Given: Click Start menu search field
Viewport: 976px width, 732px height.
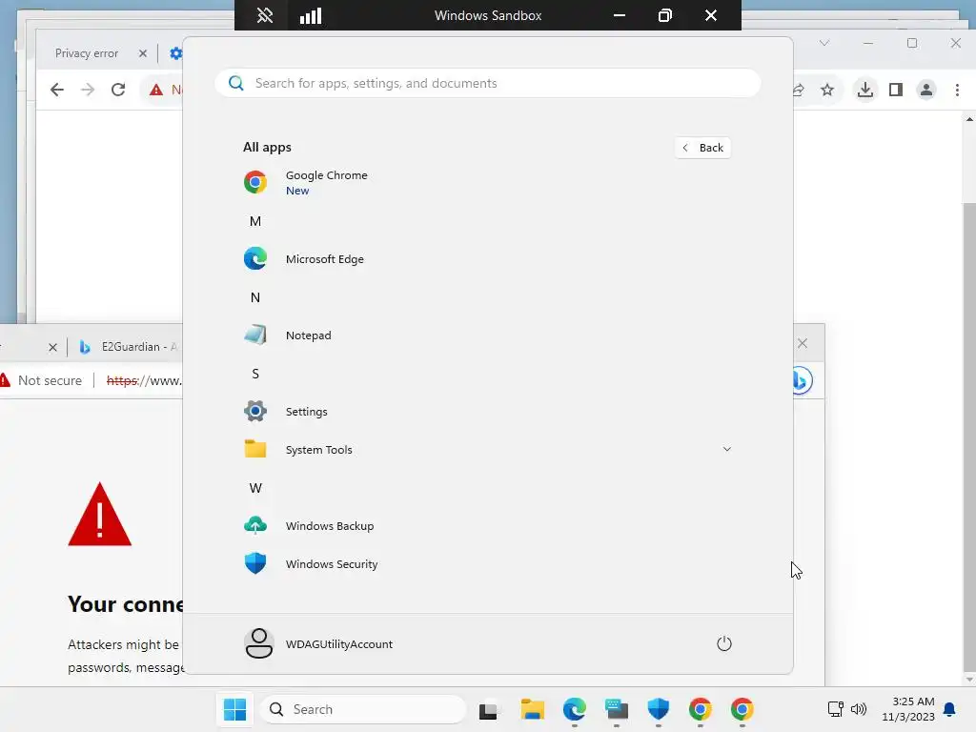Looking at the screenshot, I should (487, 84).
